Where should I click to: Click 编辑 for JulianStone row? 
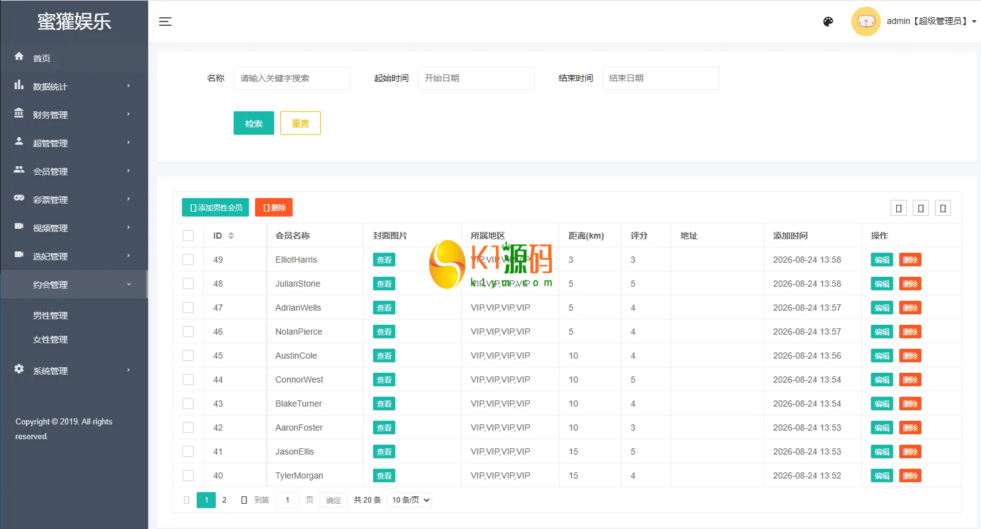[x=882, y=284]
